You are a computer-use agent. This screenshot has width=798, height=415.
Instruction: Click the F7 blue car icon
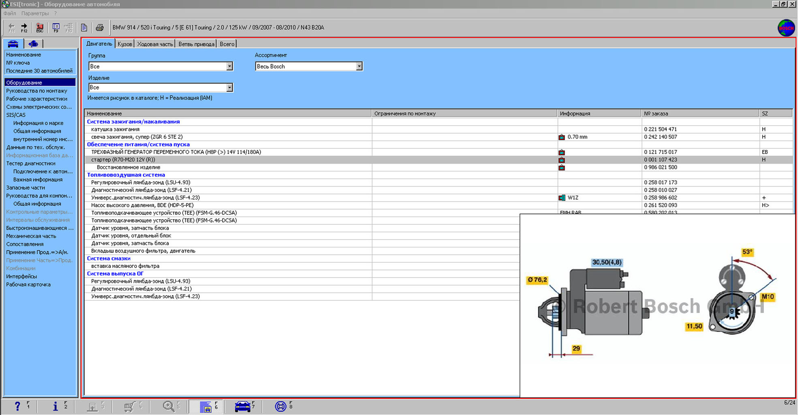click(x=242, y=406)
